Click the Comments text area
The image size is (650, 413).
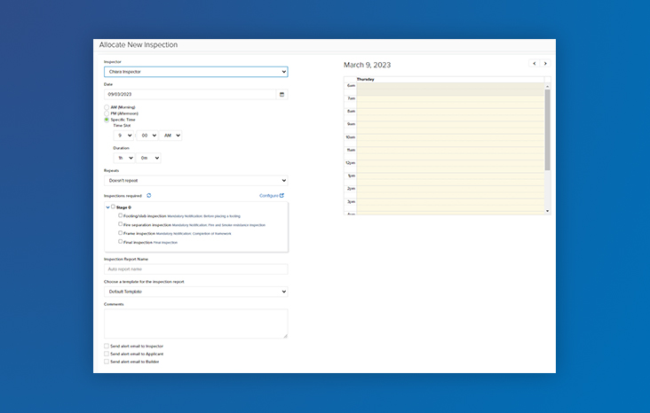[x=196, y=323]
